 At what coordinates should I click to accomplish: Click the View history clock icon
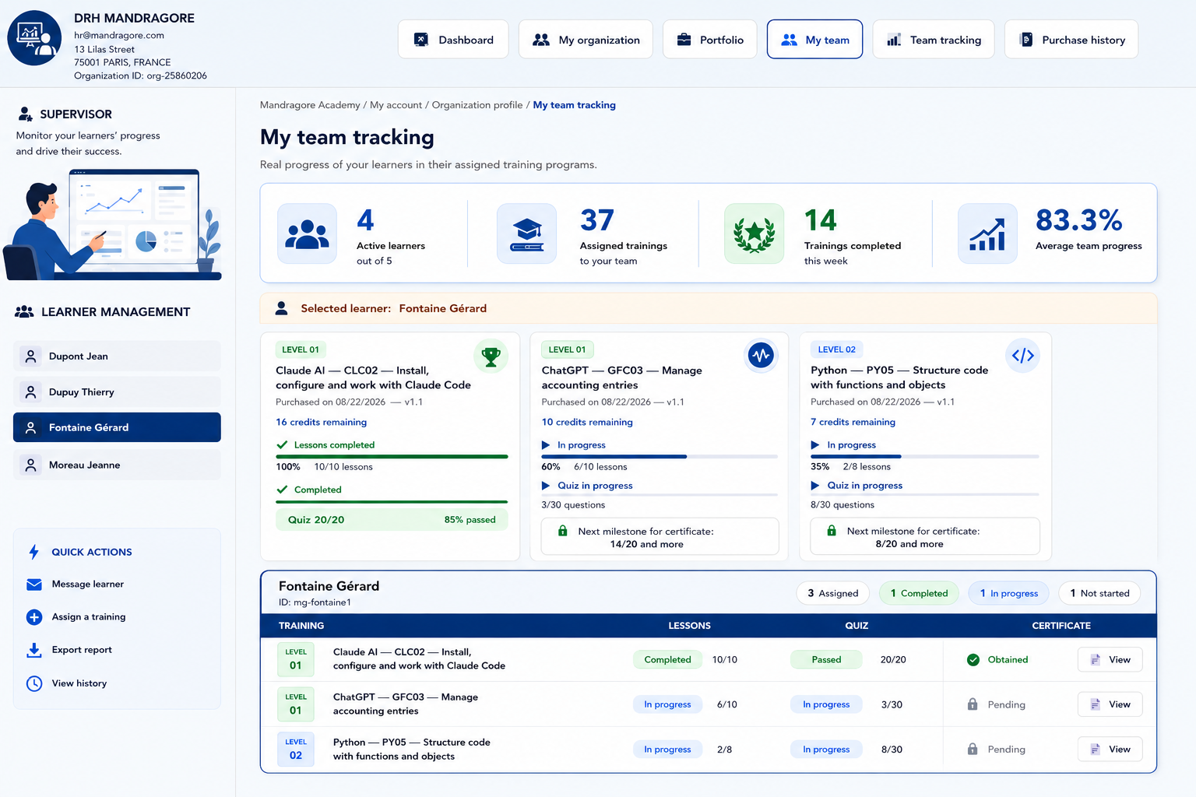tap(34, 683)
